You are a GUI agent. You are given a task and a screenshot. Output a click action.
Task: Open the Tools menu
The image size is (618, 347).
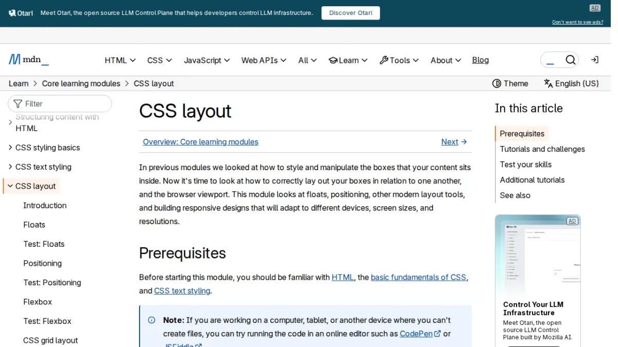tap(399, 60)
